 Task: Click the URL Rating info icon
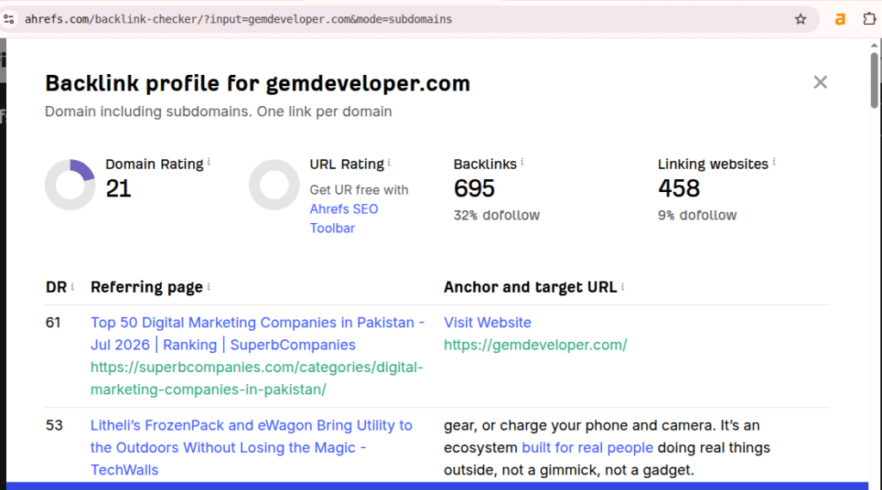click(x=388, y=162)
